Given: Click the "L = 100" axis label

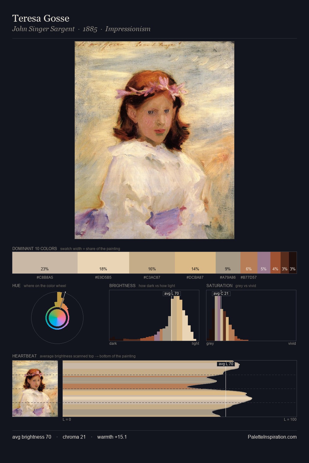Looking at the screenshot, I should (290, 419).
